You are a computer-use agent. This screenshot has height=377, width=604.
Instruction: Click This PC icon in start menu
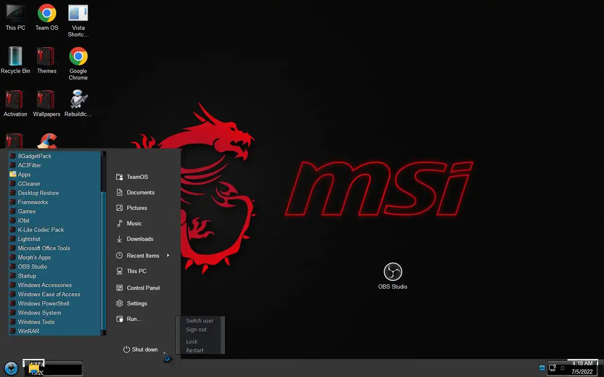point(120,271)
